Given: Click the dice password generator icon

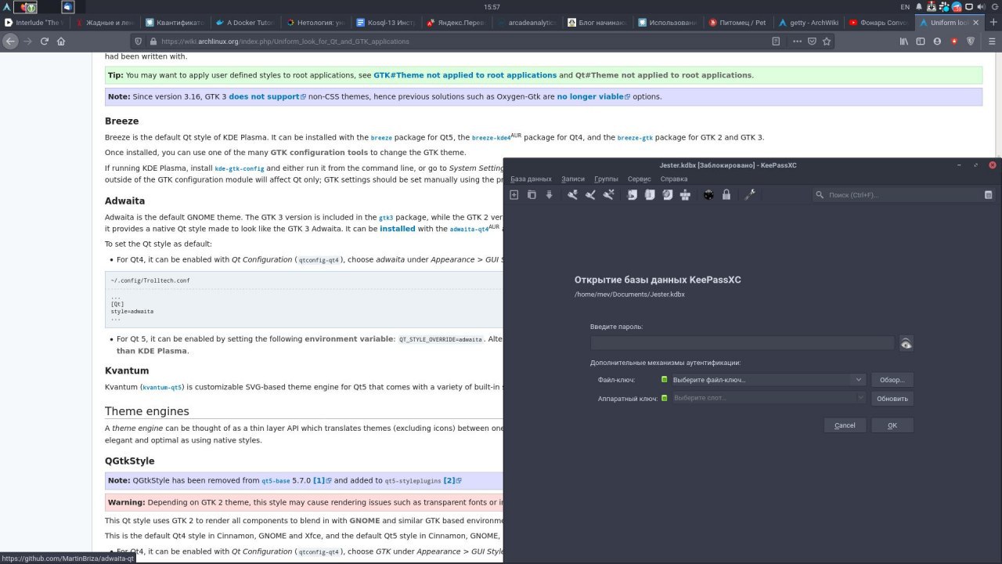Looking at the screenshot, I should tap(708, 195).
